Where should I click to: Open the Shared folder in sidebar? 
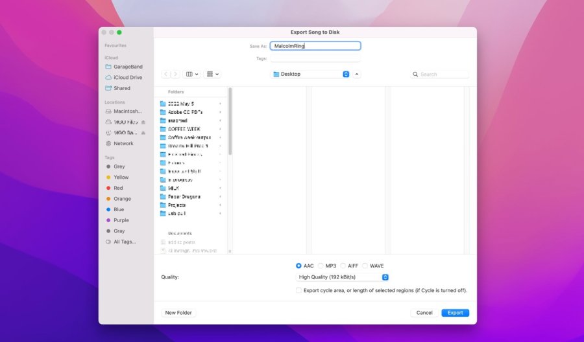point(117,88)
